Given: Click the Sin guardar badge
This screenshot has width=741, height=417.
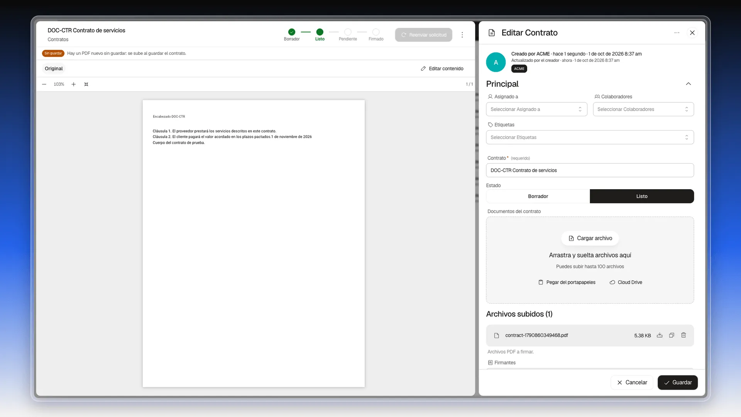Looking at the screenshot, I should [x=53, y=53].
